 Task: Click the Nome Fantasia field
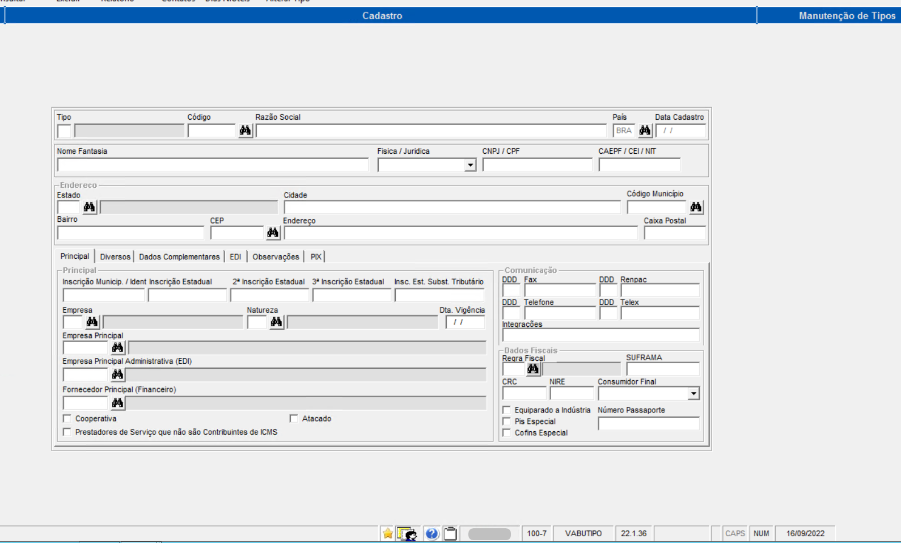pos(213,165)
